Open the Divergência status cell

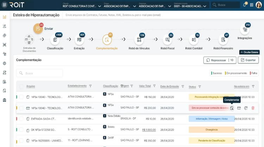[x=212, y=130]
